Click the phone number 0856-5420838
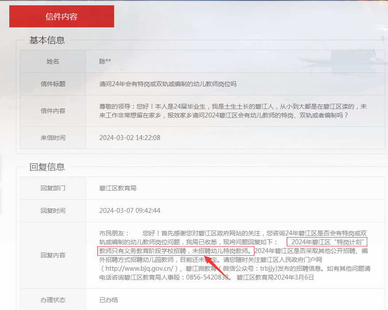Image resolution: width=388 pixels, height=310 pixels. [208, 277]
